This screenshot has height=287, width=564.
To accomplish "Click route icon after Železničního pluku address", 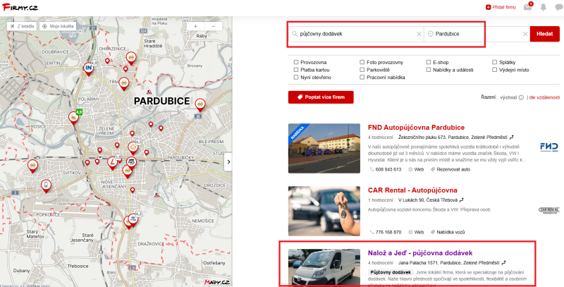I will [x=512, y=138].
